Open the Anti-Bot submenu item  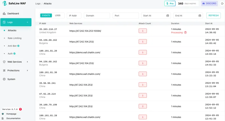pos(12,46)
